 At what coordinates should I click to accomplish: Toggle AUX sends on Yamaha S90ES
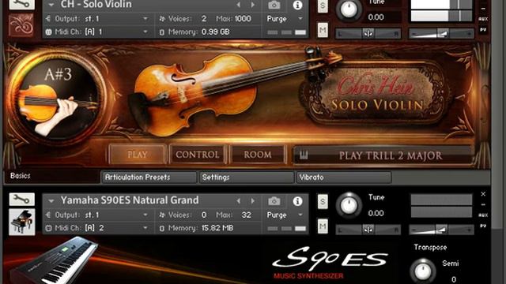[483, 215]
